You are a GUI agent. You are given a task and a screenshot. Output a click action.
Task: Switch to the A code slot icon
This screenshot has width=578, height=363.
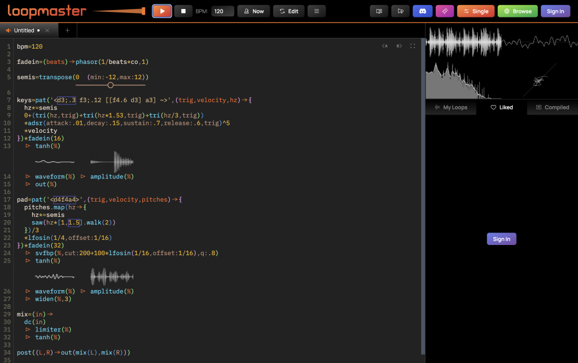[384, 46]
